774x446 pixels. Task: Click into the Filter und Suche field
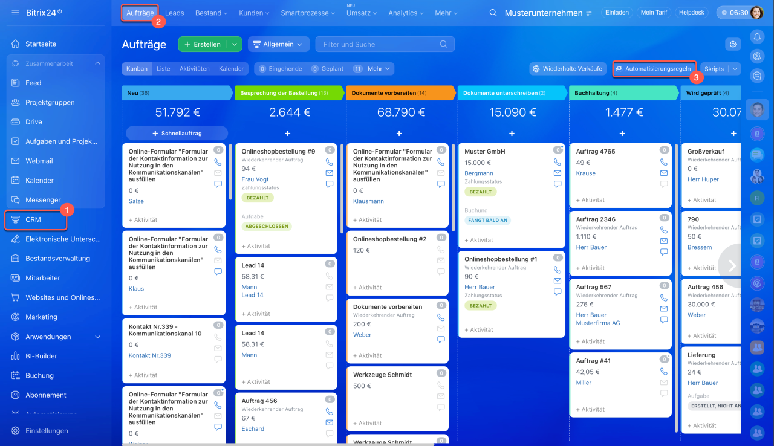coord(385,44)
